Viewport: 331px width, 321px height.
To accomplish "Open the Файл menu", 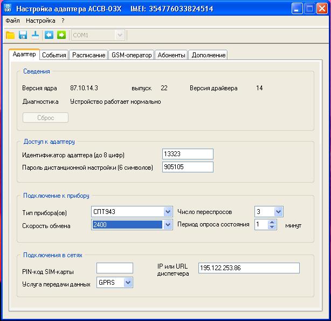I will [12, 21].
